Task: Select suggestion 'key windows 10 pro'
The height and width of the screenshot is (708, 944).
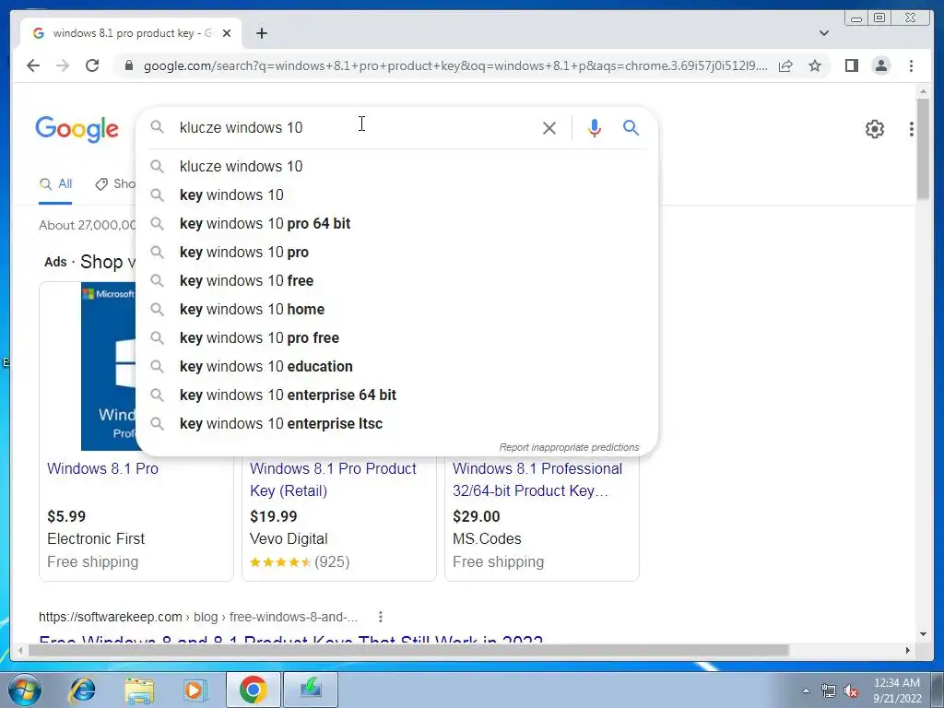Action: tap(397, 252)
